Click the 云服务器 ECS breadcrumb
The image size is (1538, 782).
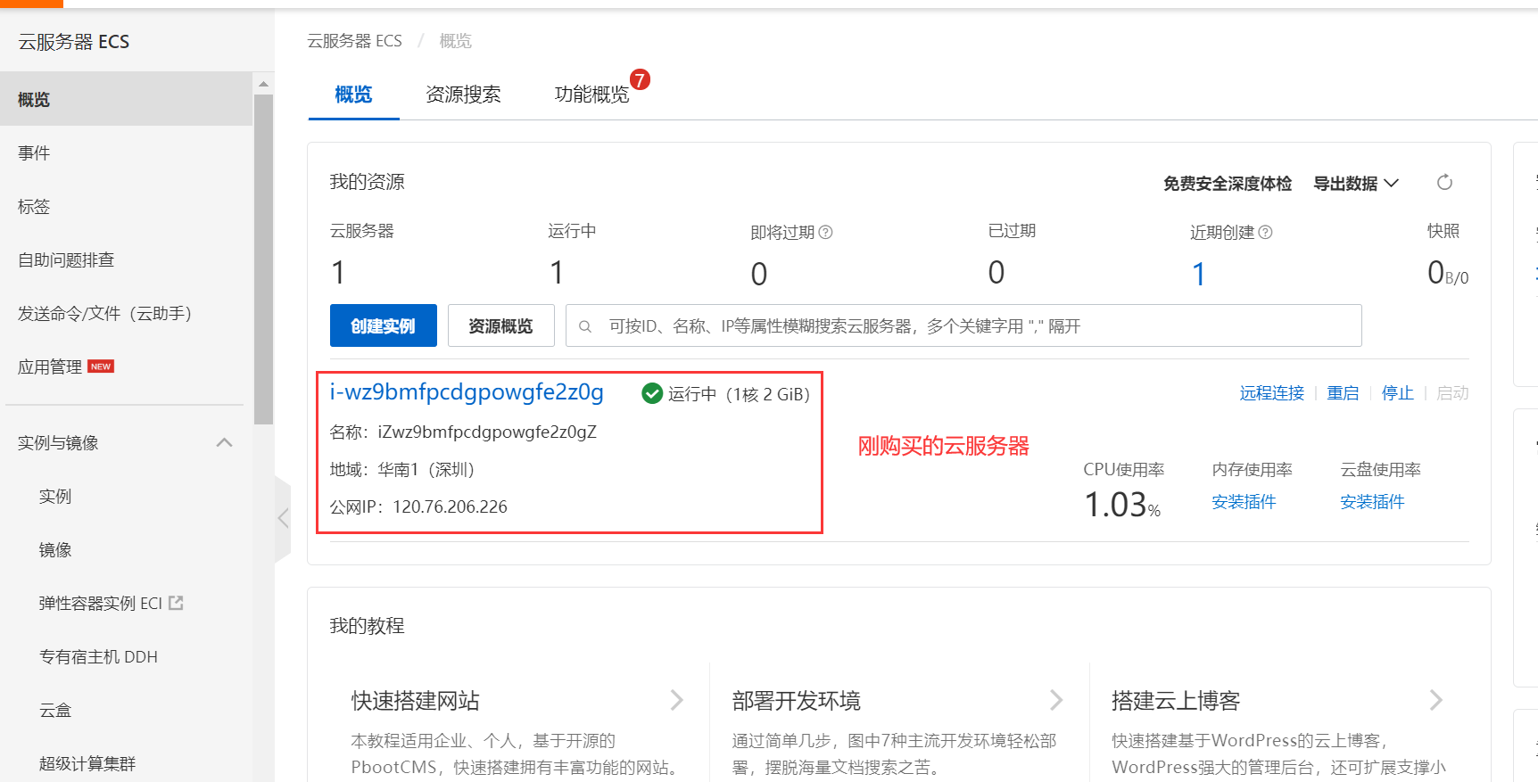point(355,41)
